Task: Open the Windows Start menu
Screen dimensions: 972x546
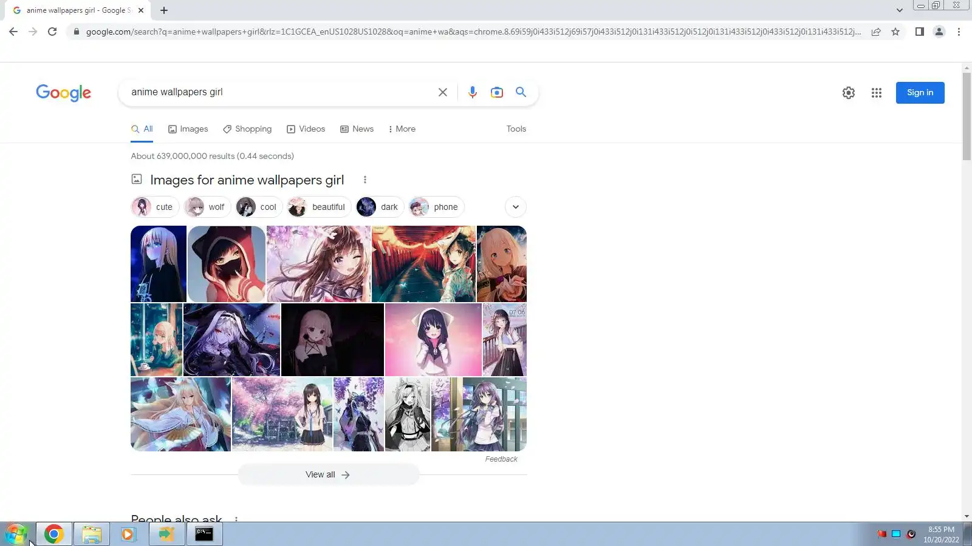Action: (x=17, y=534)
